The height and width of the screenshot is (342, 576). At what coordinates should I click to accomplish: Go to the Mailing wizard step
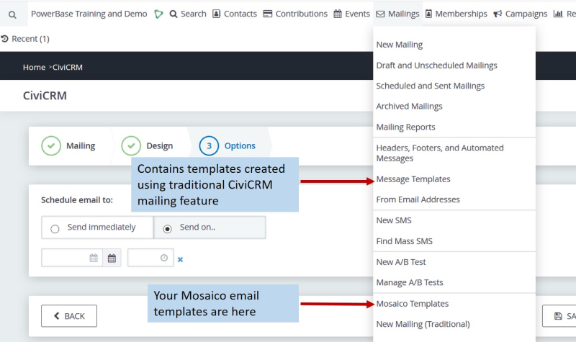pyautogui.click(x=68, y=146)
